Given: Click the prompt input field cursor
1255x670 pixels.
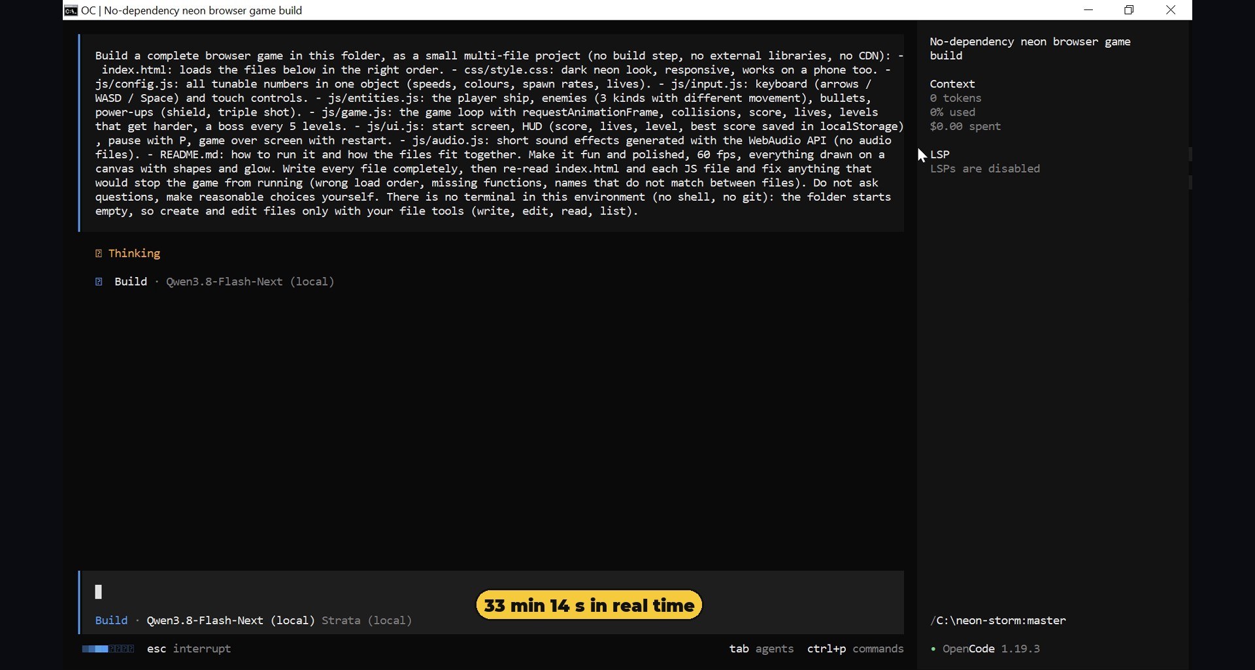Looking at the screenshot, I should tap(99, 592).
